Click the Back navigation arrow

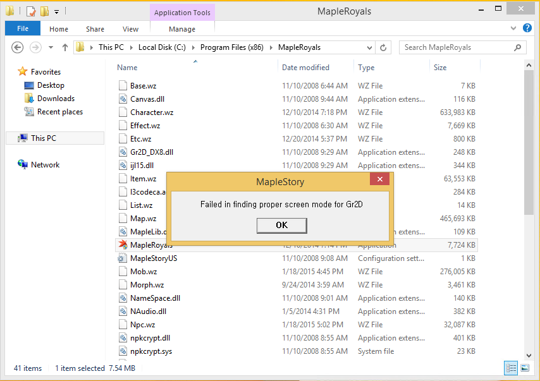[17, 47]
